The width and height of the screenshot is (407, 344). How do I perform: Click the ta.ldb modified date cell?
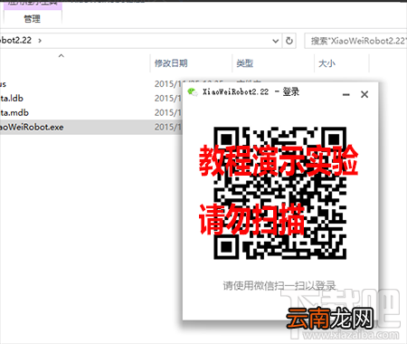click(x=168, y=99)
